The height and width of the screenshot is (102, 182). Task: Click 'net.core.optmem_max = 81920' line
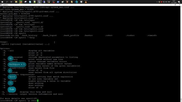[17, 9]
